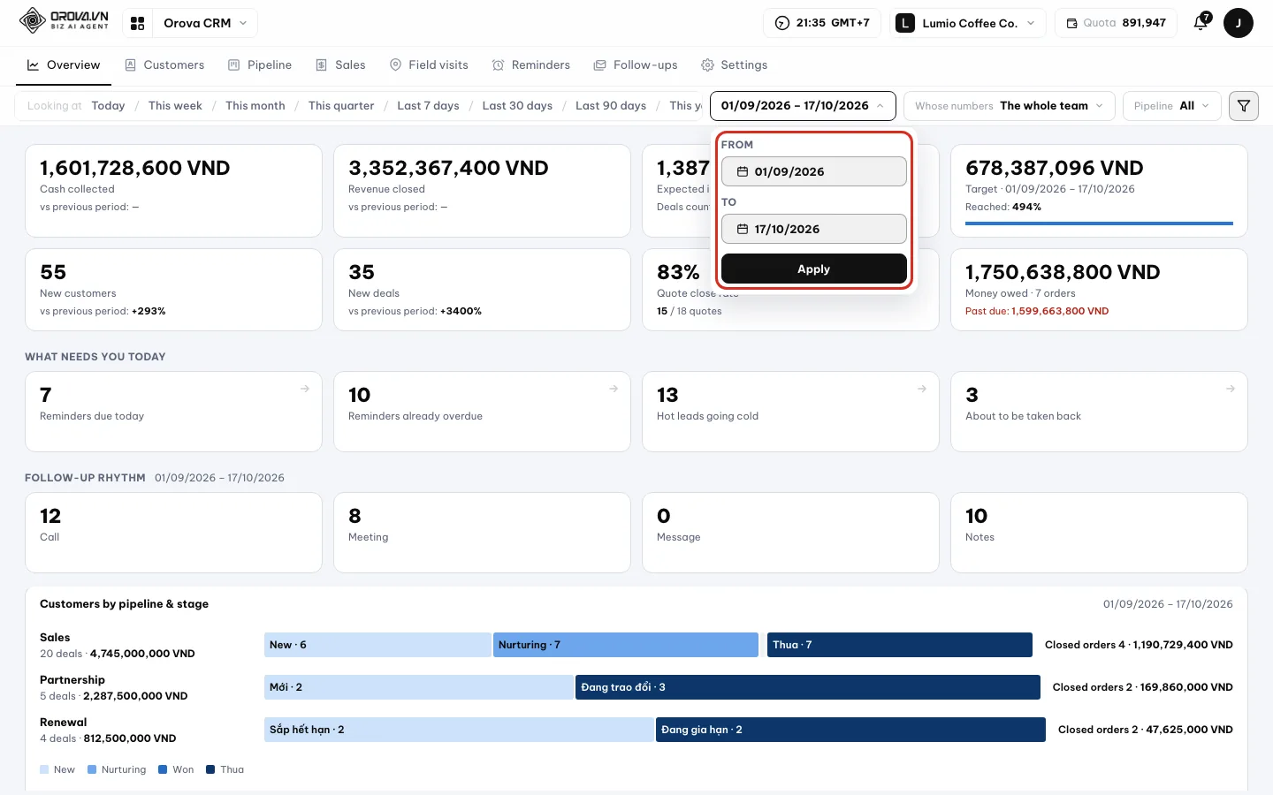Click the FROM date input field
Image resolution: width=1273 pixels, height=795 pixels.
point(814,171)
